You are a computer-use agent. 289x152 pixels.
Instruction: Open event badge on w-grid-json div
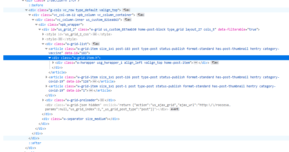[x=174, y=109]
